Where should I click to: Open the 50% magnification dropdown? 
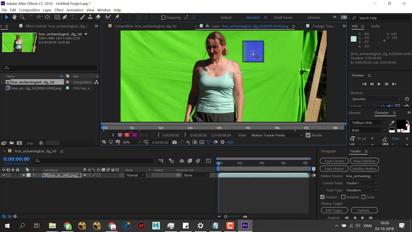(132, 142)
